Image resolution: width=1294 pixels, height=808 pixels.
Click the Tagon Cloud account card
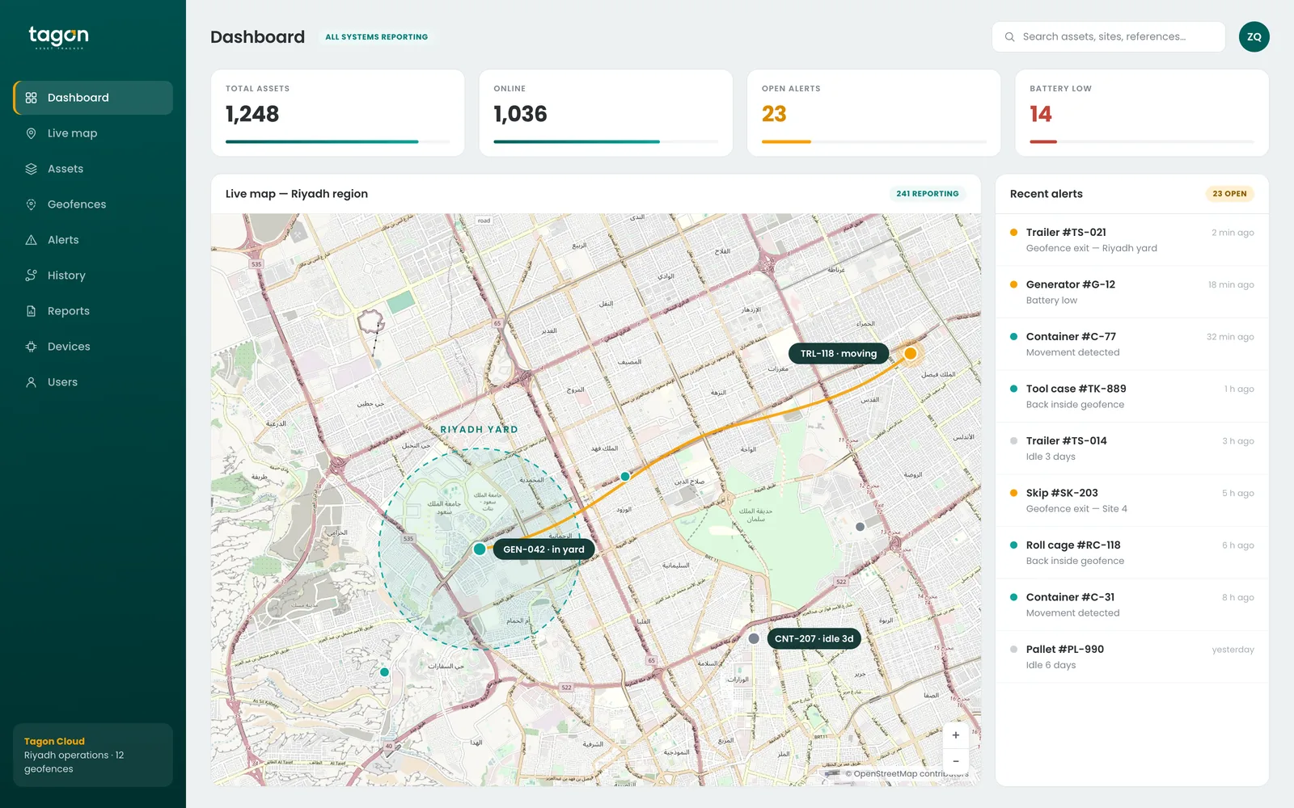click(93, 755)
